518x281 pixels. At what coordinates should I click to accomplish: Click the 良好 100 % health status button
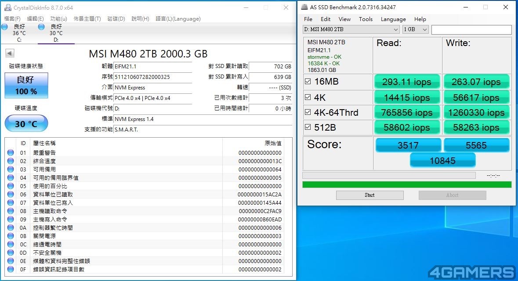click(x=26, y=85)
